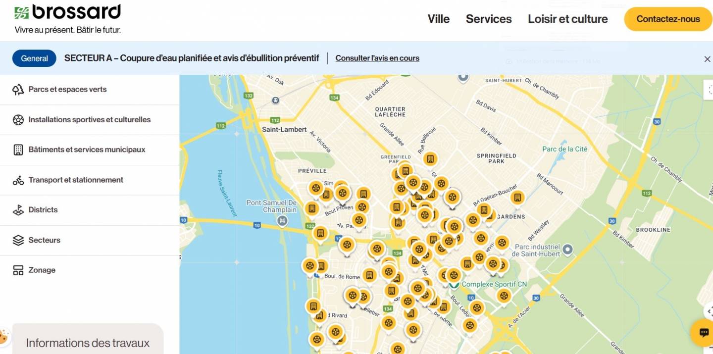Click the soccer ball icon for Installations sportives

tap(18, 120)
